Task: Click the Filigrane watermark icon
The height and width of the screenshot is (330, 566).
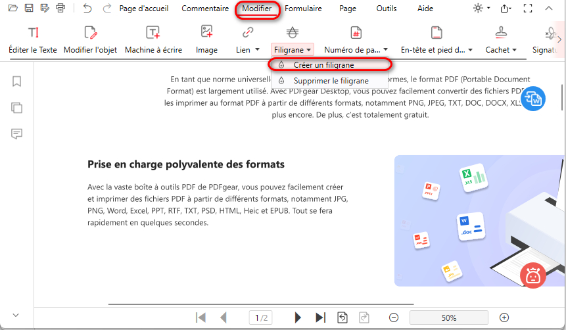Action: tap(293, 32)
